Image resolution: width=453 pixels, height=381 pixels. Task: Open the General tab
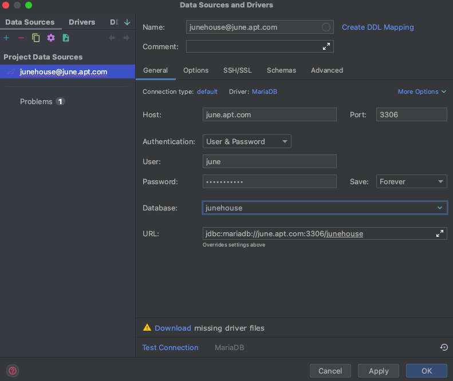(x=155, y=70)
